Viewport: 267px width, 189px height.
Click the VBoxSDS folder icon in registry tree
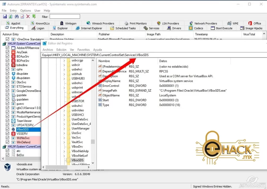pos(69,160)
